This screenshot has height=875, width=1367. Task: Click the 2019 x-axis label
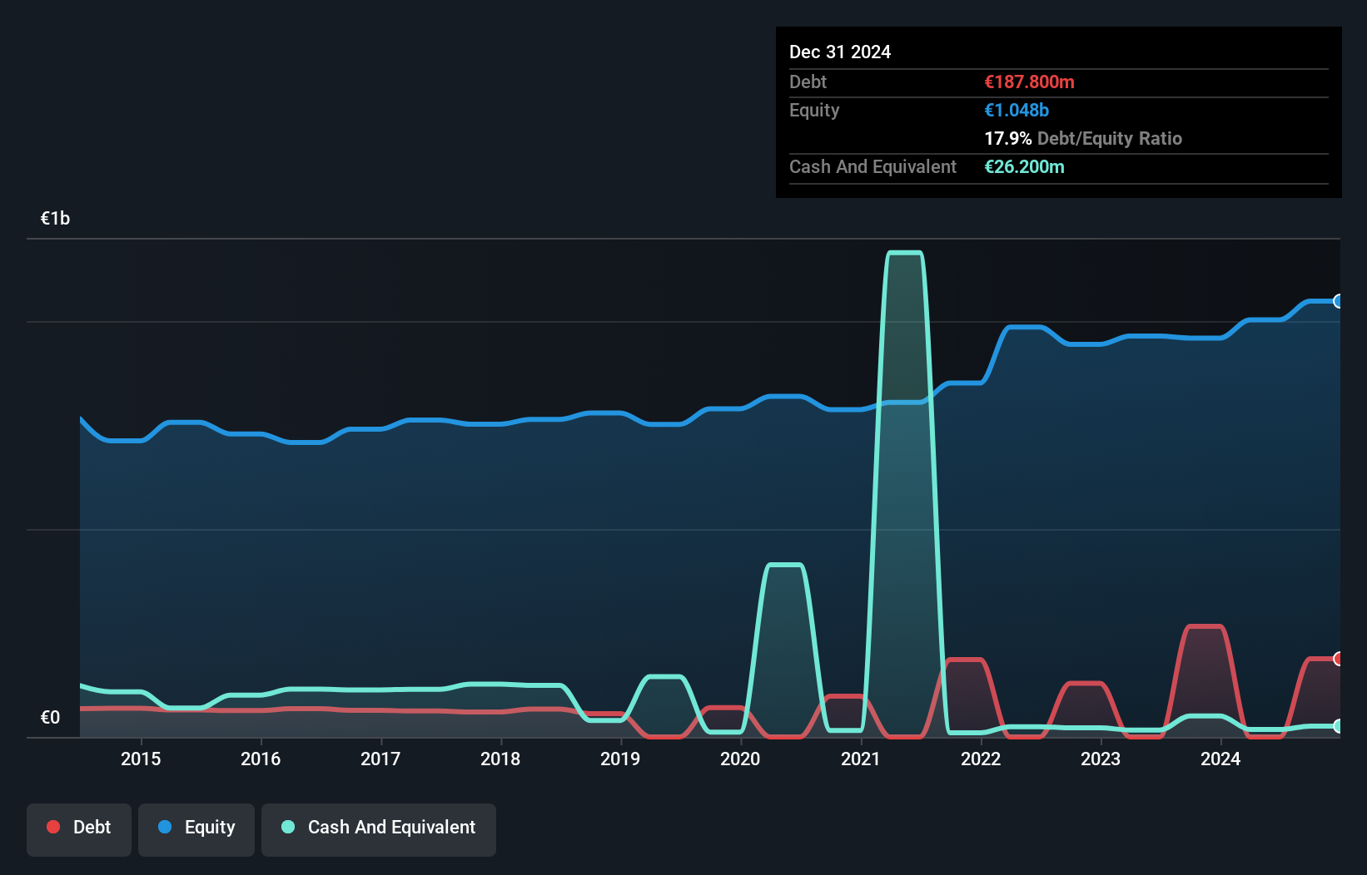[620, 759]
